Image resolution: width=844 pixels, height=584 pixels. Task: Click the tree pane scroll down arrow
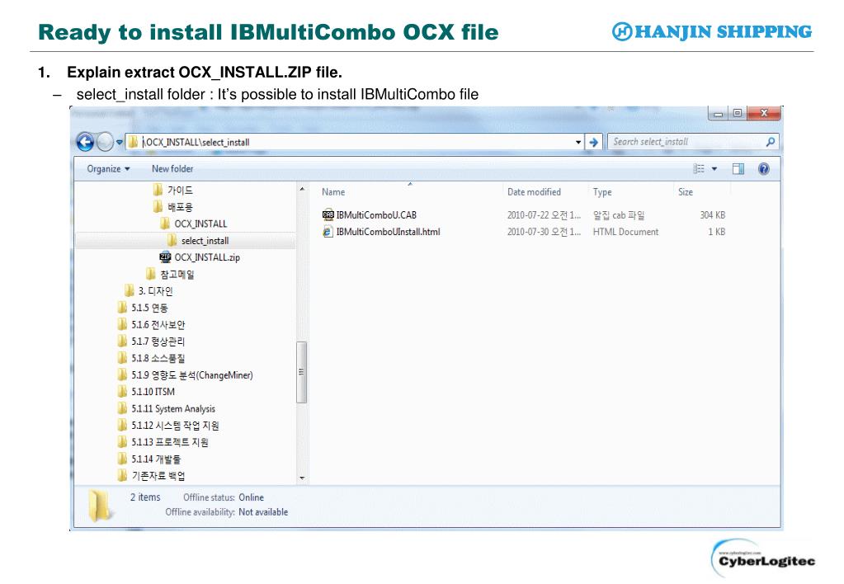[x=302, y=478]
